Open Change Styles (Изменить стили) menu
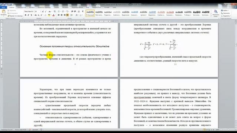Image resolution: width=237 pixels, height=133 pixels. tap(216, 13)
